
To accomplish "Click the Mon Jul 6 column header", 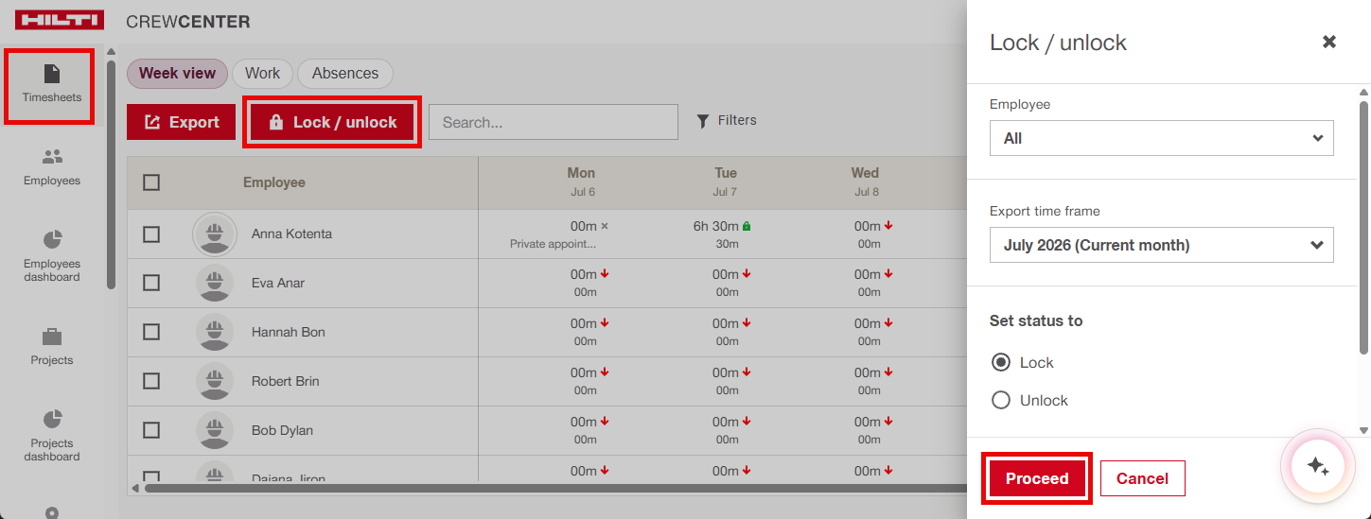I will click(x=582, y=182).
